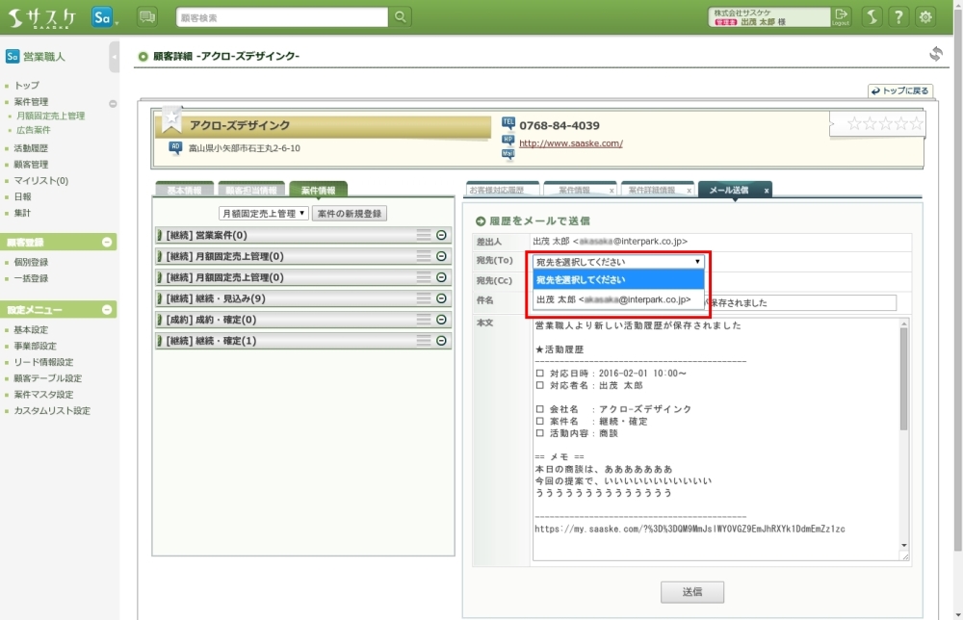
Task: Click the Sa app switcher icon
Action: [103, 16]
